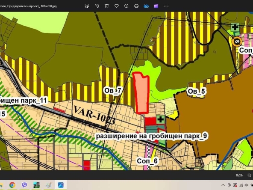
Task: Zoom out with the magnifier minus icon
Action: pyautogui.click(x=250, y=175)
